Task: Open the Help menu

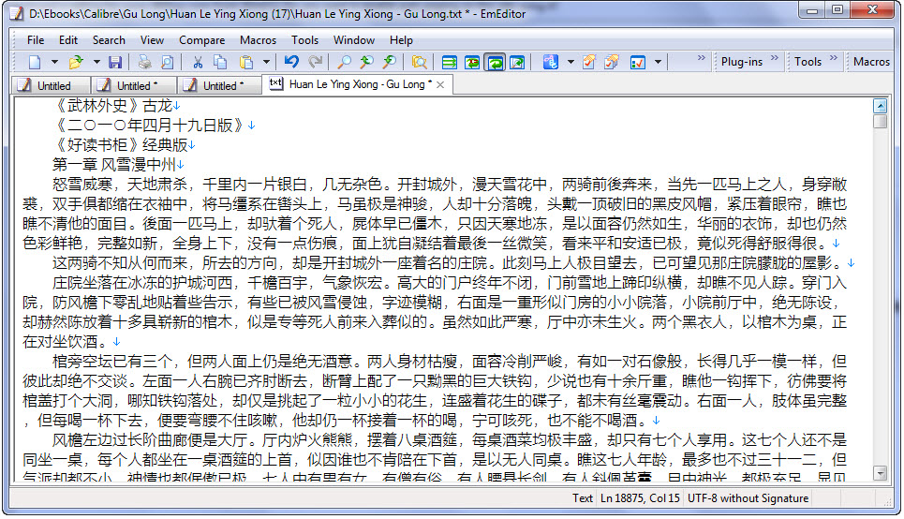Action: pyautogui.click(x=401, y=39)
